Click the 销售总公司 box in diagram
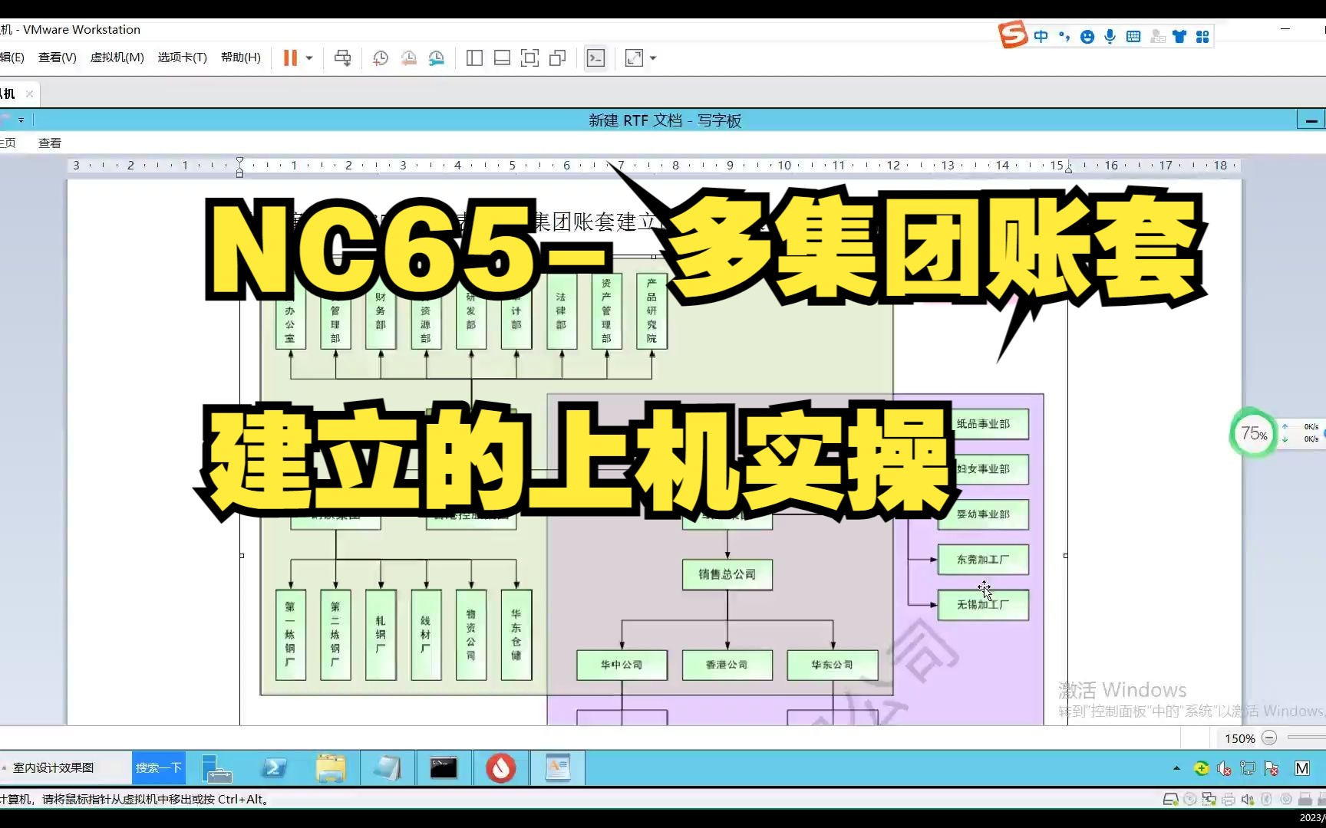 (727, 574)
